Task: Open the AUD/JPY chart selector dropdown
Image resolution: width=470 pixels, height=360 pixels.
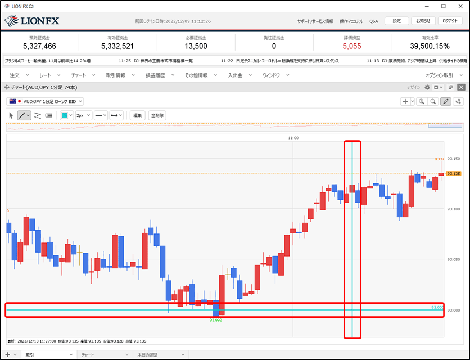Action: [45, 101]
